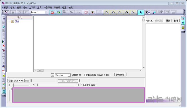Click the 设定 (Alt + A) button
The image size is (187, 108).
point(16,81)
